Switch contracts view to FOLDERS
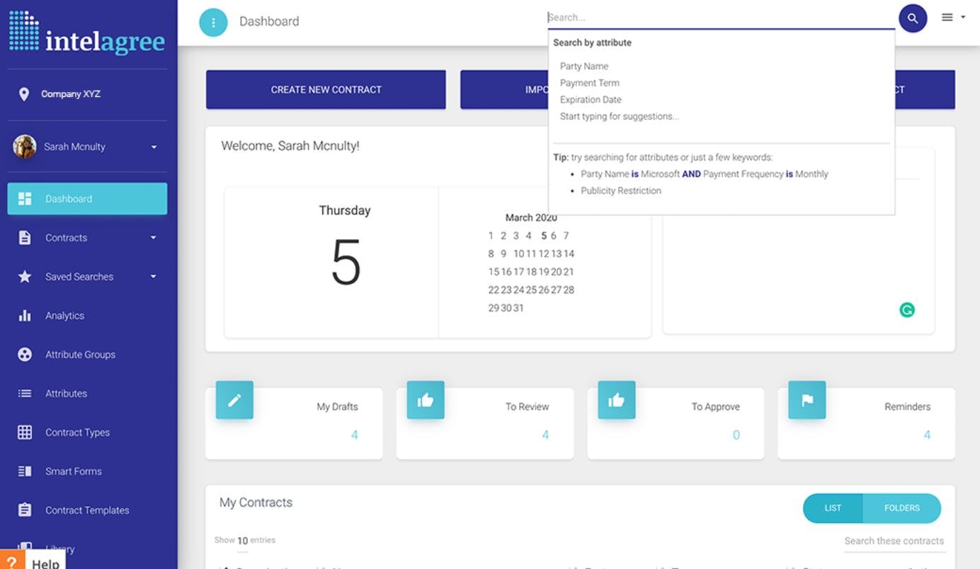The width and height of the screenshot is (980, 569). tap(902, 508)
